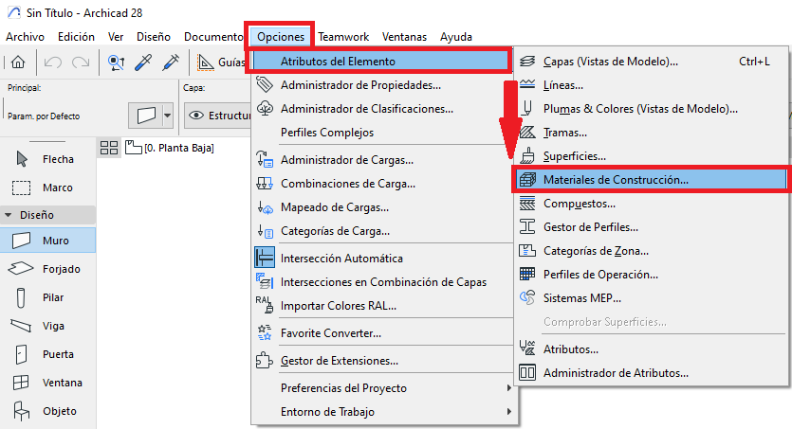The width and height of the screenshot is (792, 429).
Task: Open the wall settings dropdown arrow
Action: point(168,116)
